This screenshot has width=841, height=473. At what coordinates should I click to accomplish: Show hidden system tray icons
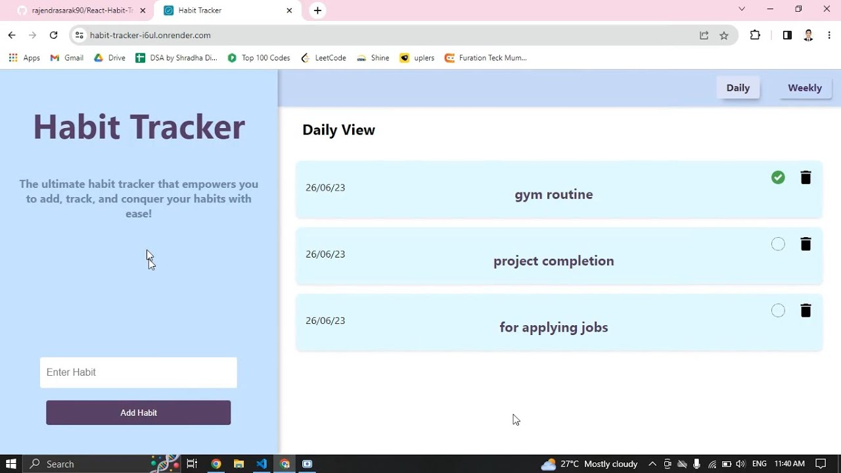(x=652, y=464)
